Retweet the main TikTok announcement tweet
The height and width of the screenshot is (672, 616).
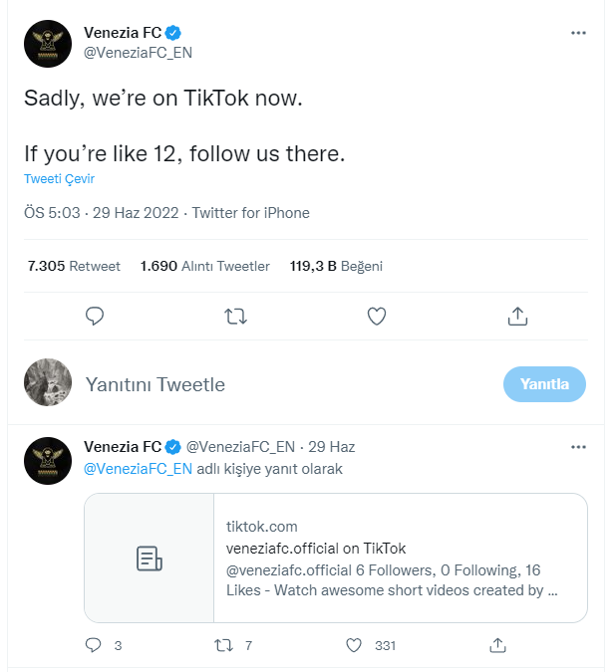235,317
